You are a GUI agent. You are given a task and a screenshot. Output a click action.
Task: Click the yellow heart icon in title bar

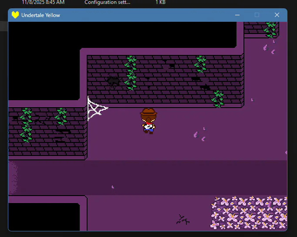pyautogui.click(x=15, y=15)
